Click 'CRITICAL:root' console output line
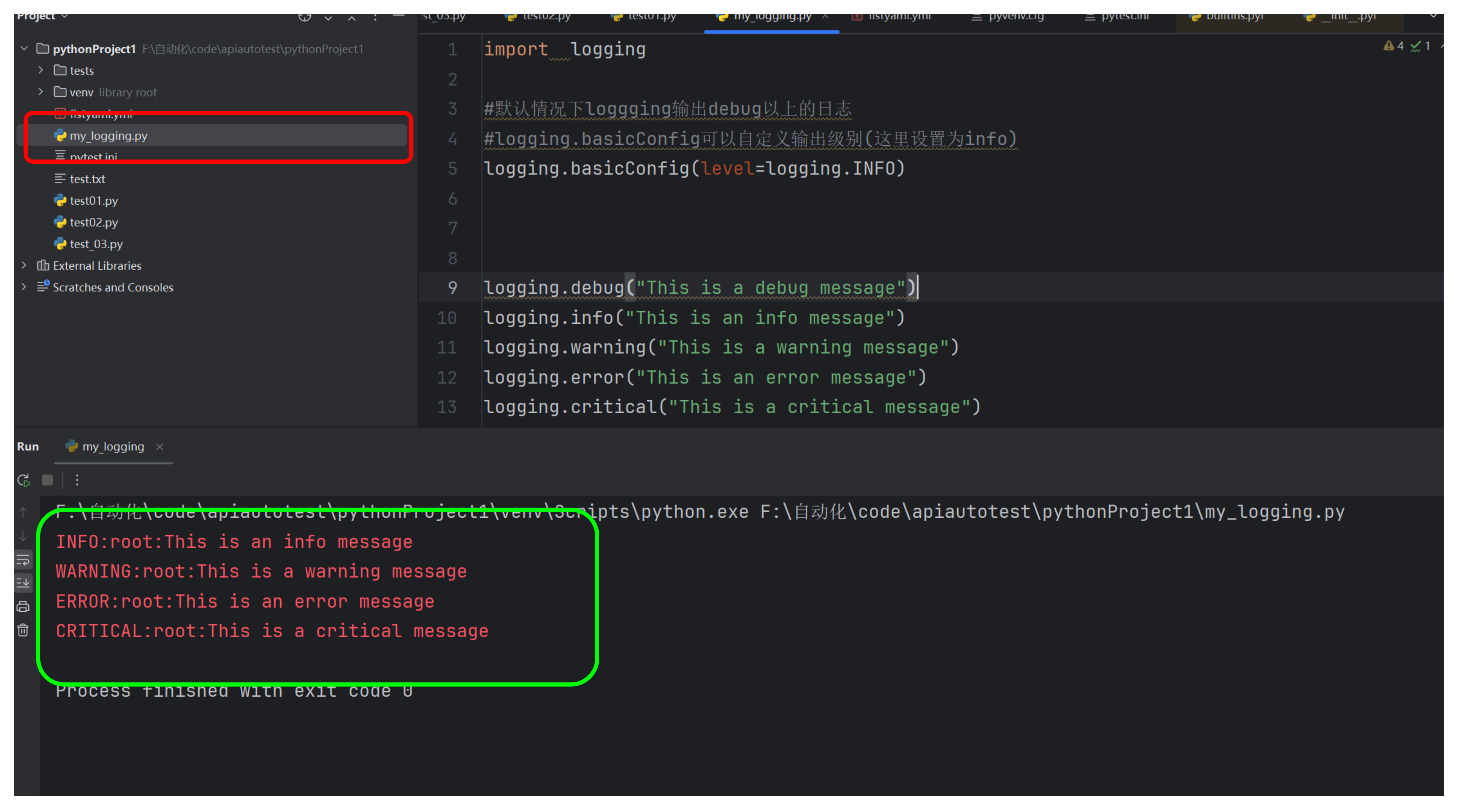 (x=272, y=631)
